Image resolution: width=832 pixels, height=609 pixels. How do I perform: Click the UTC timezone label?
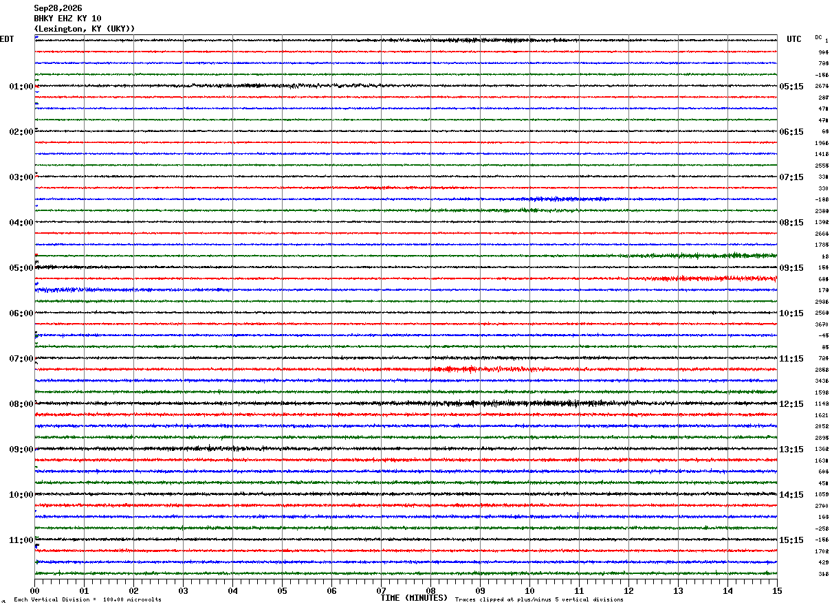pos(794,39)
